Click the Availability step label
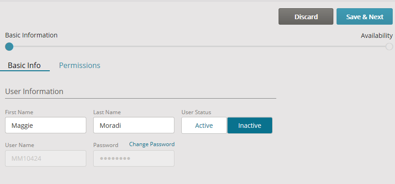This screenshot has height=184, width=395. 377,36
